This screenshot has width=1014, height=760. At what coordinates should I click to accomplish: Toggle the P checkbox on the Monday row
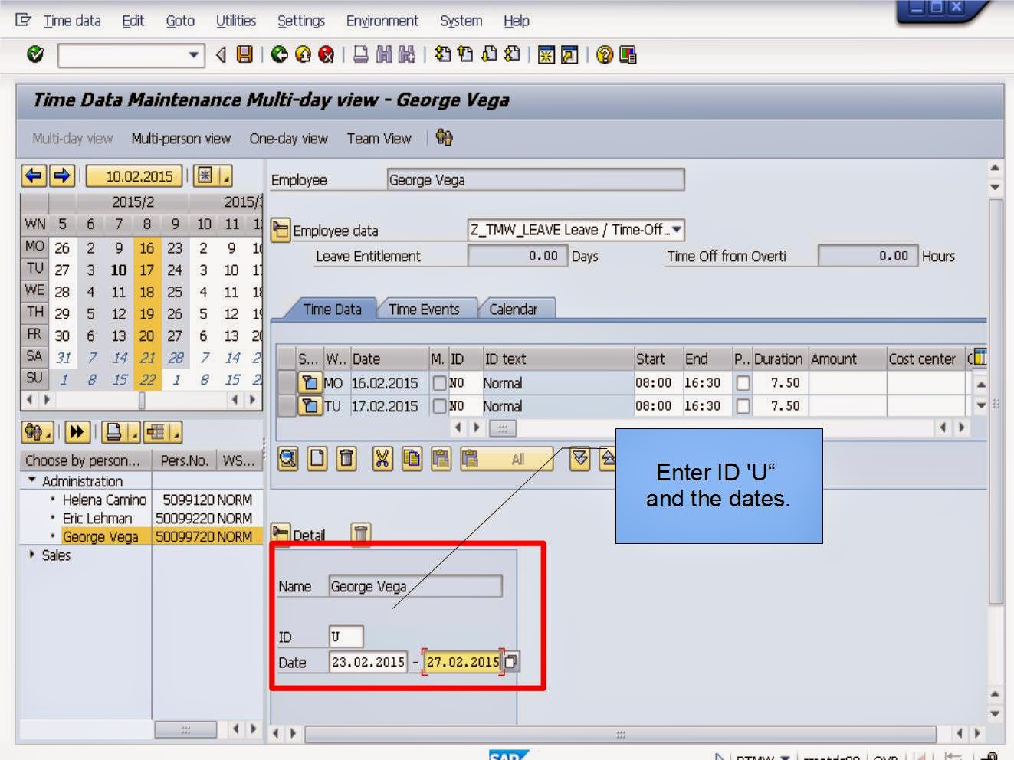(742, 383)
